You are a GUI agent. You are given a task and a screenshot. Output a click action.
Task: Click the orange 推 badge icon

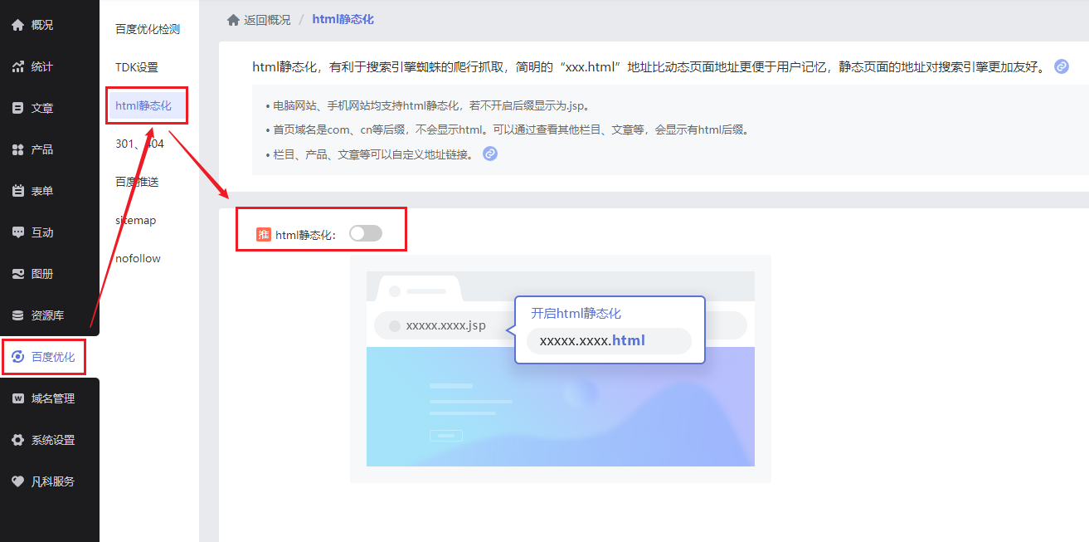264,235
